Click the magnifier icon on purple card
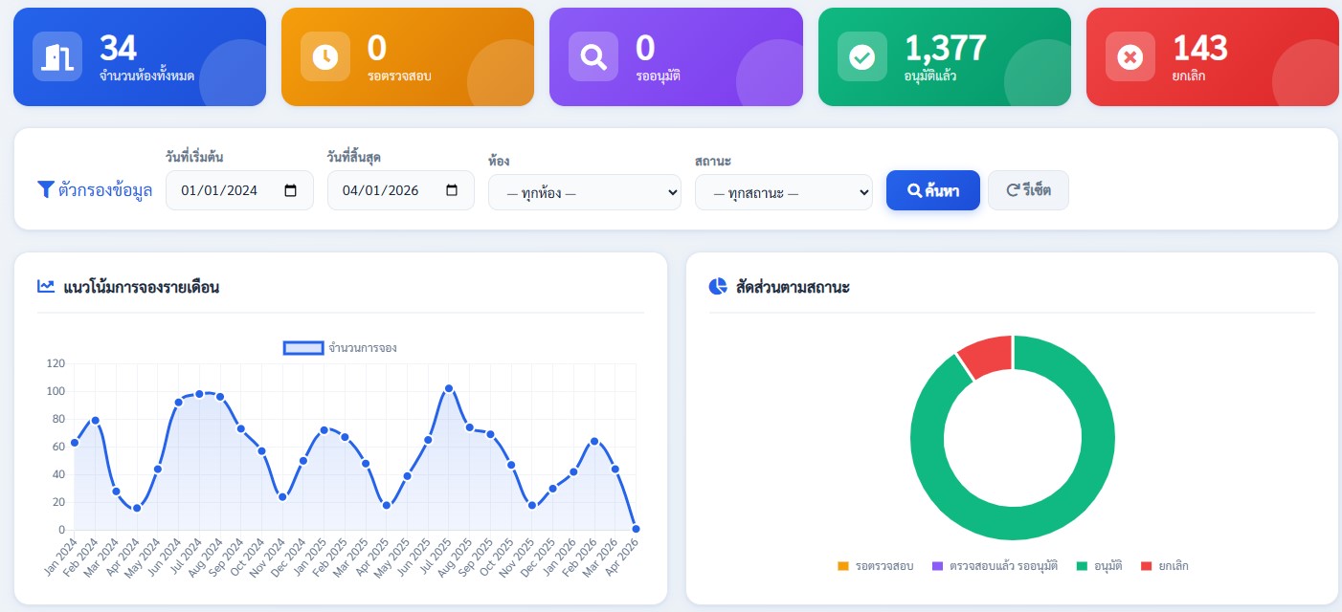 pyautogui.click(x=593, y=57)
